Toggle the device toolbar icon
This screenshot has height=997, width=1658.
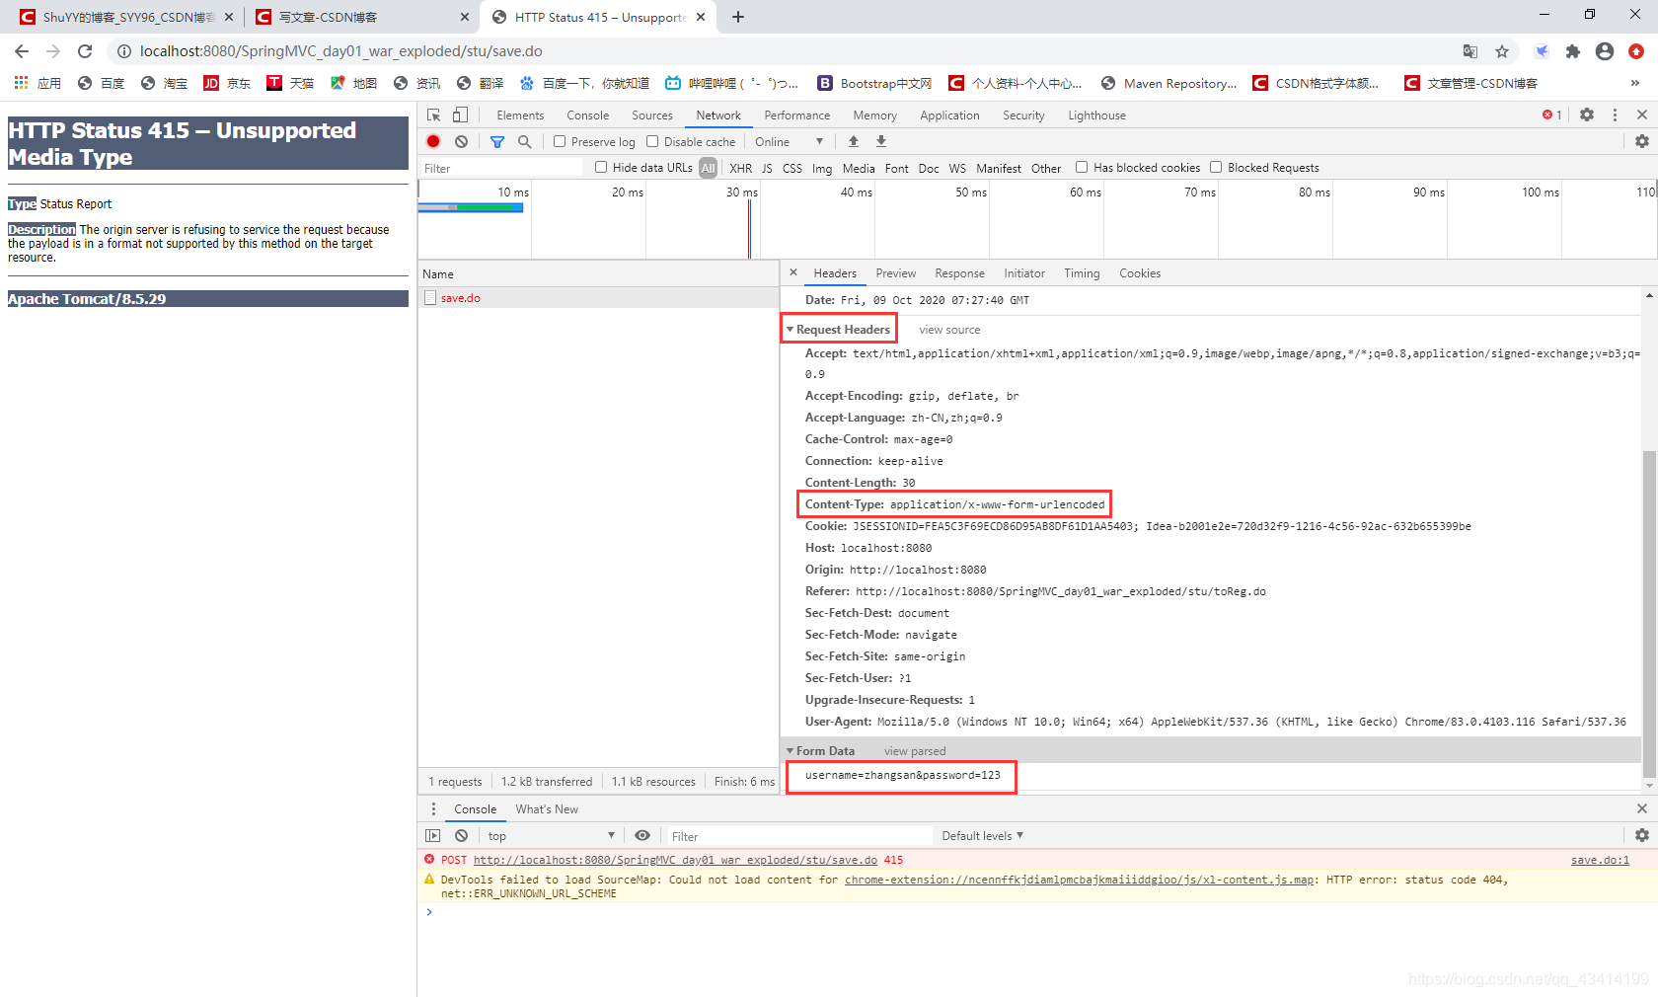[x=460, y=115]
